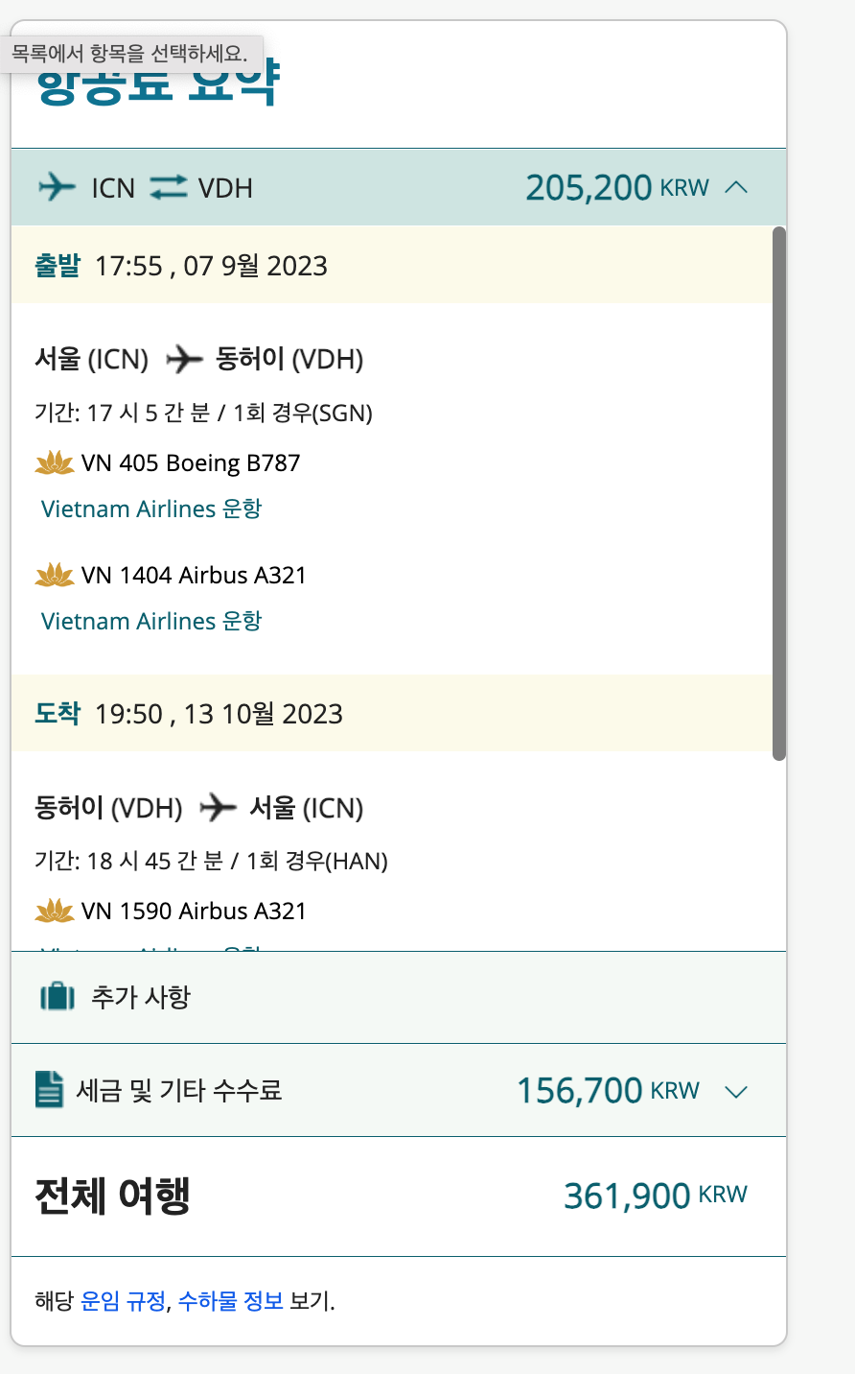Click the 156,700 KRW taxes amount
Screen dimensions: 855x1374
click(x=608, y=1091)
